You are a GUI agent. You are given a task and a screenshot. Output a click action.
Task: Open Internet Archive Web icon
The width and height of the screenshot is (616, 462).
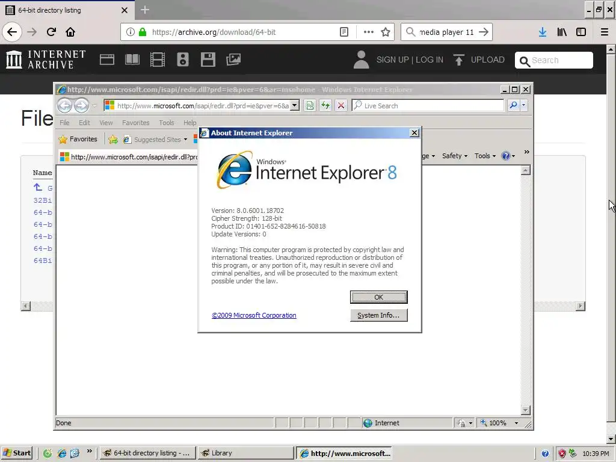point(107,60)
